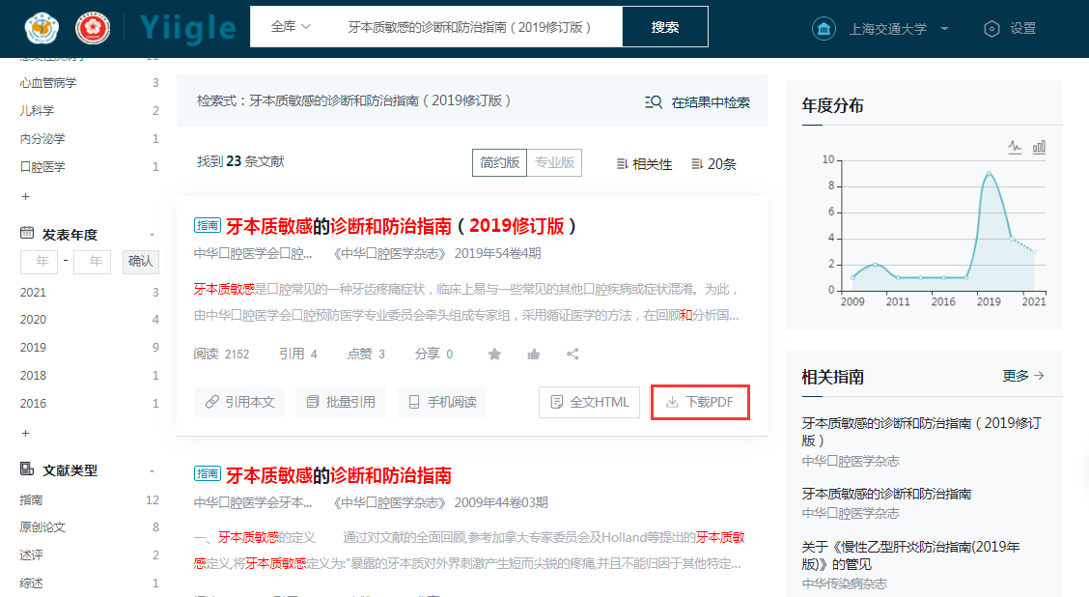Click 手机阅读 button
The height and width of the screenshot is (597, 1089).
[x=442, y=402]
